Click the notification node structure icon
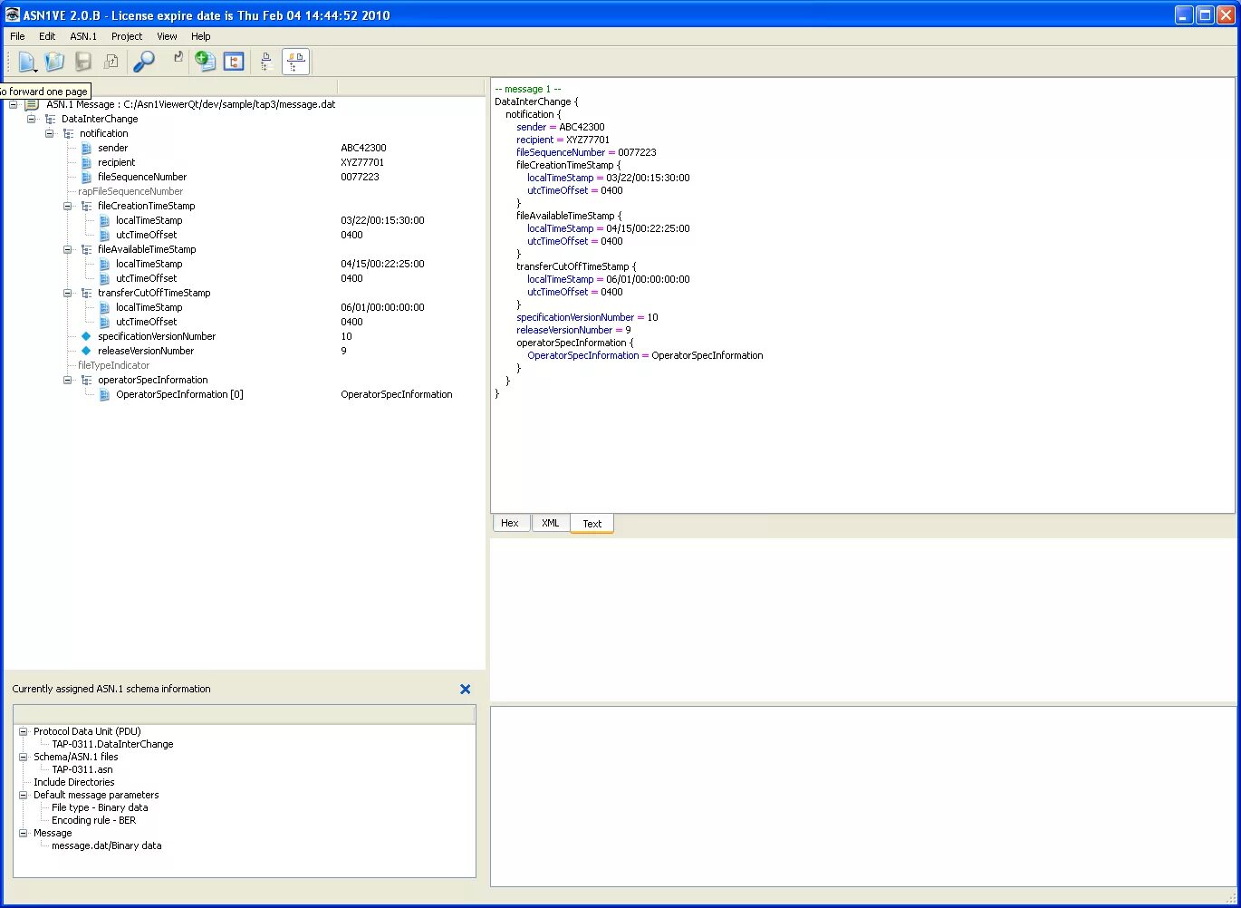This screenshot has width=1241, height=908. (68, 133)
